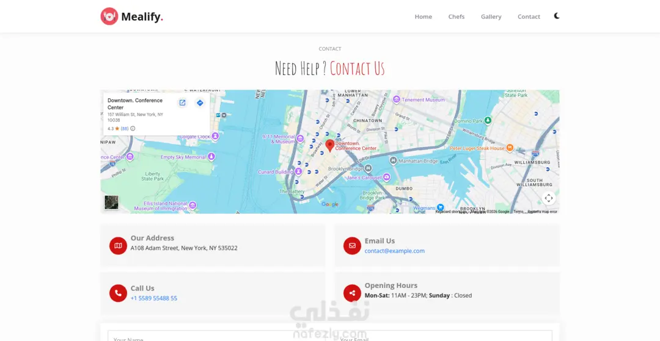Switch to satellite view thumbnail
Screen dimensions: 660x341
pyautogui.click(x=112, y=203)
